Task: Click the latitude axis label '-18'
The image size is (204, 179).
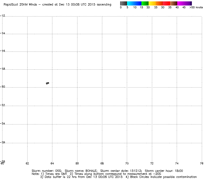Action: click(2, 69)
